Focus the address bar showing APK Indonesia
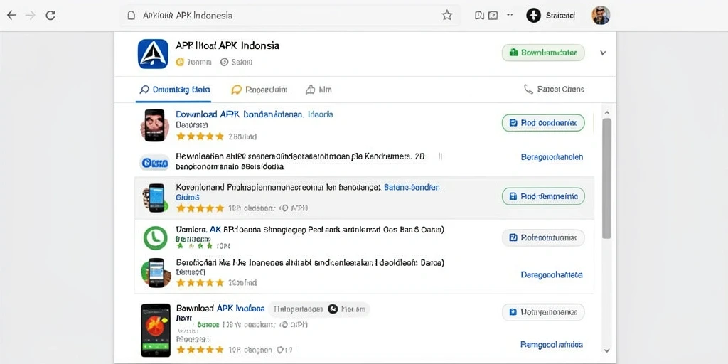The image size is (728, 364). point(290,16)
